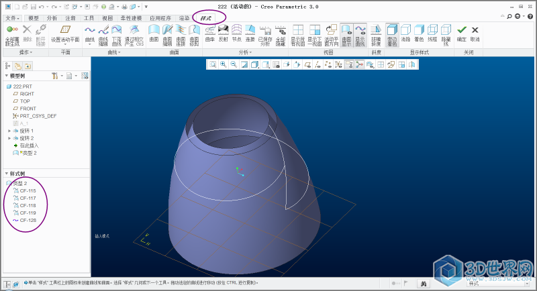Open the 连接 connection analysis tool
537x291 pixels.
250,34
